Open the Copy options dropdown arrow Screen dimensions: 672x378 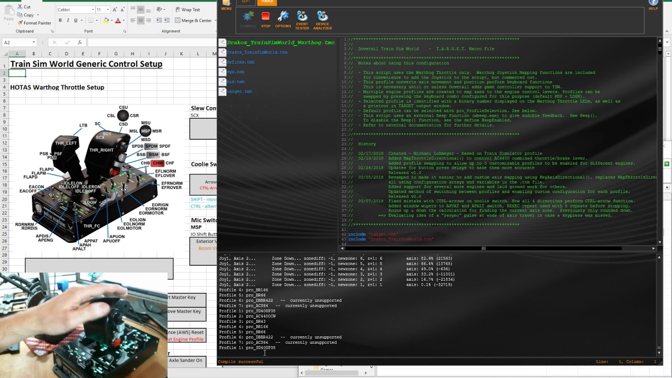[38, 15]
